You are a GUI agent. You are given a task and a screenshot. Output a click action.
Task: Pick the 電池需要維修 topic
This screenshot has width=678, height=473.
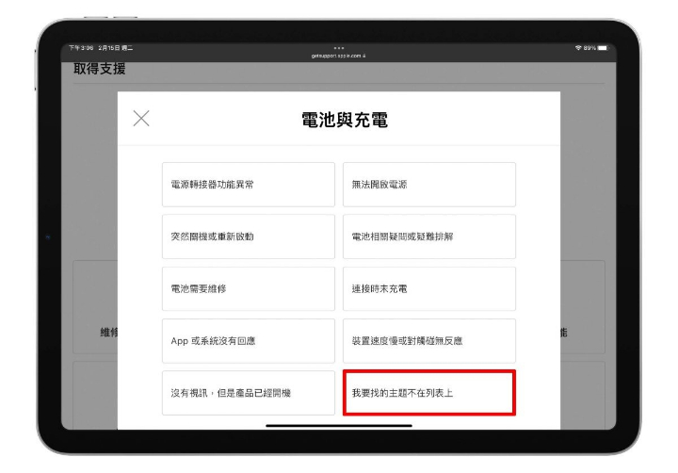[x=248, y=288]
